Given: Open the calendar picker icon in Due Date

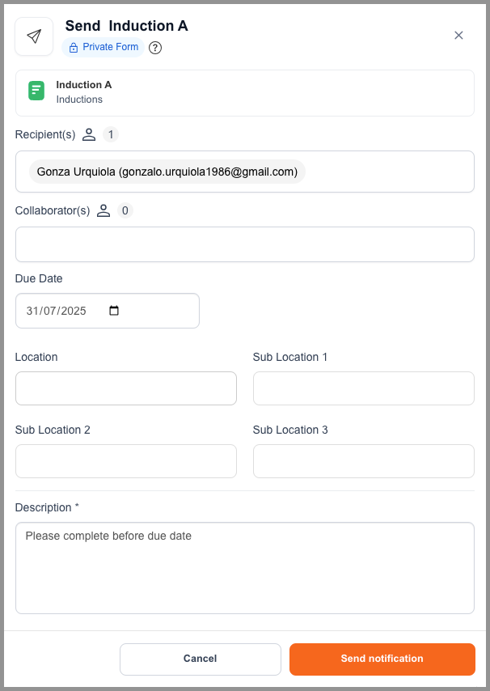Looking at the screenshot, I should coord(114,311).
